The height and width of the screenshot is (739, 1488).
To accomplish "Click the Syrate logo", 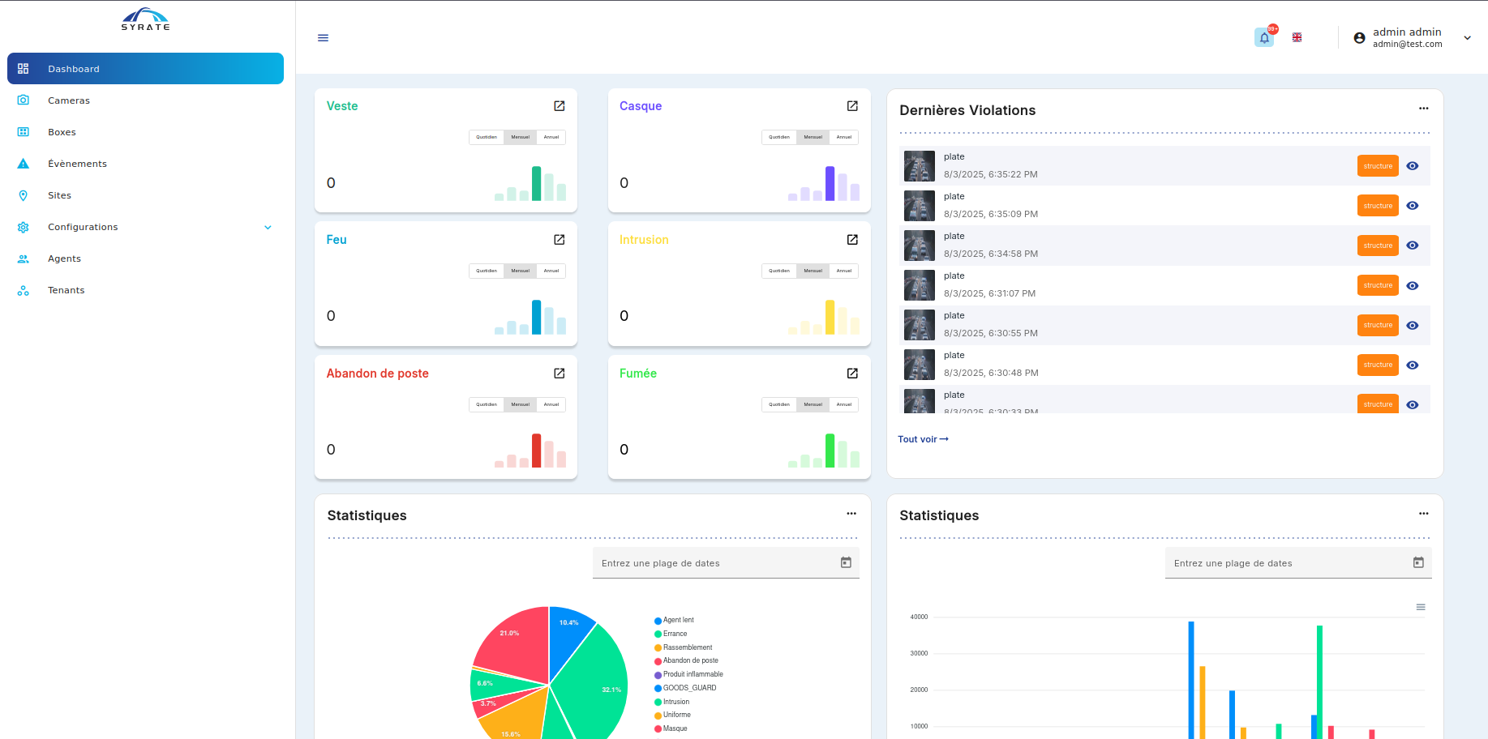I will pyautogui.click(x=146, y=19).
